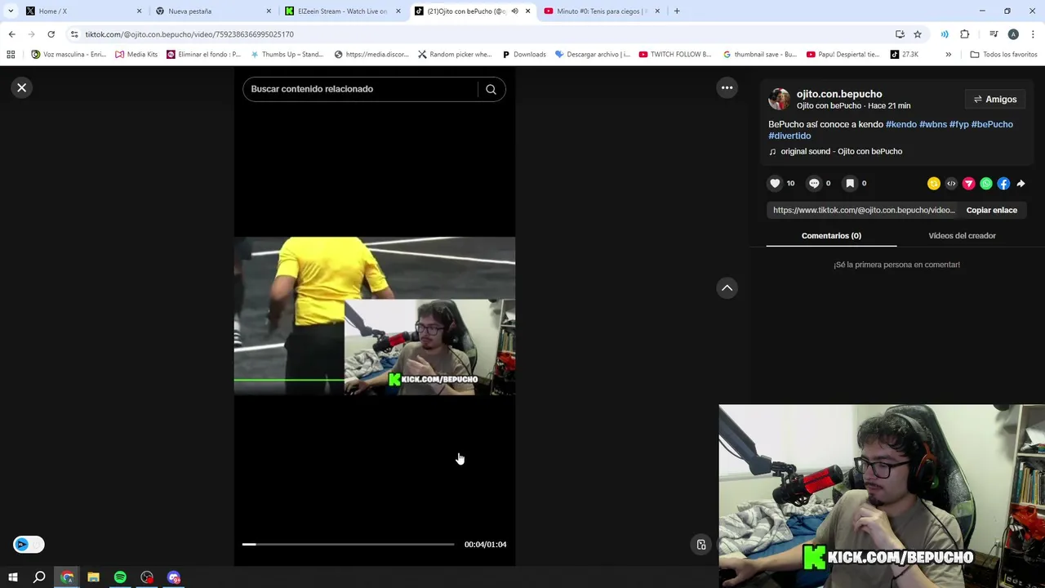Mute the TikTok tab via speaker icon
The height and width of the screenshot is (588, 1045).
(514, 11)
